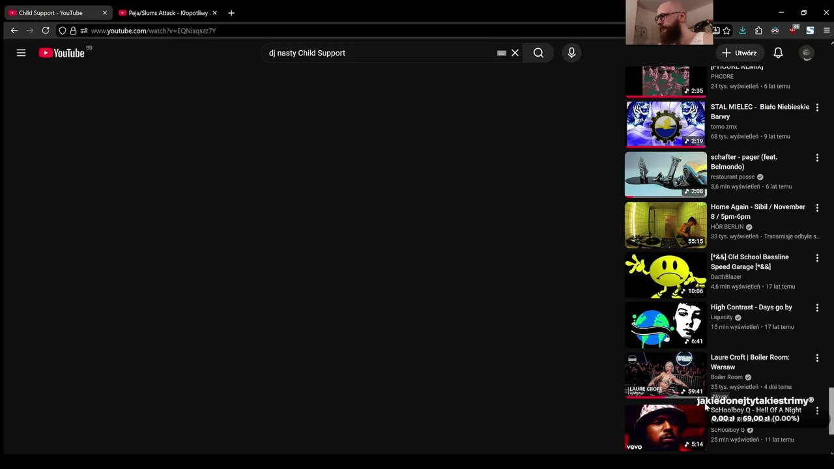Viewport: 834px width, 469px height.
Task: Open the PHCORE remix thumbnail
Action: point(665,81)
